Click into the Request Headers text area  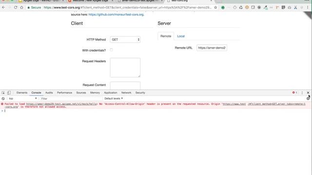point(125,68)
